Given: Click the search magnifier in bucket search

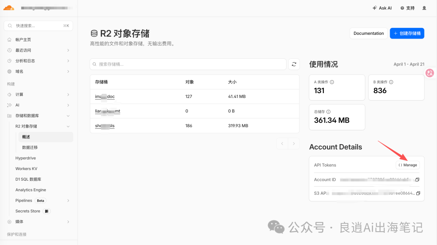Looking at the screenshot, I should (94, 64).
